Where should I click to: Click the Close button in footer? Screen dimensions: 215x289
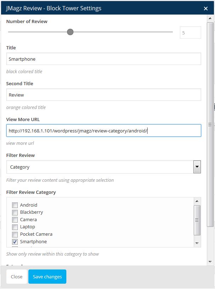point(17,277)
